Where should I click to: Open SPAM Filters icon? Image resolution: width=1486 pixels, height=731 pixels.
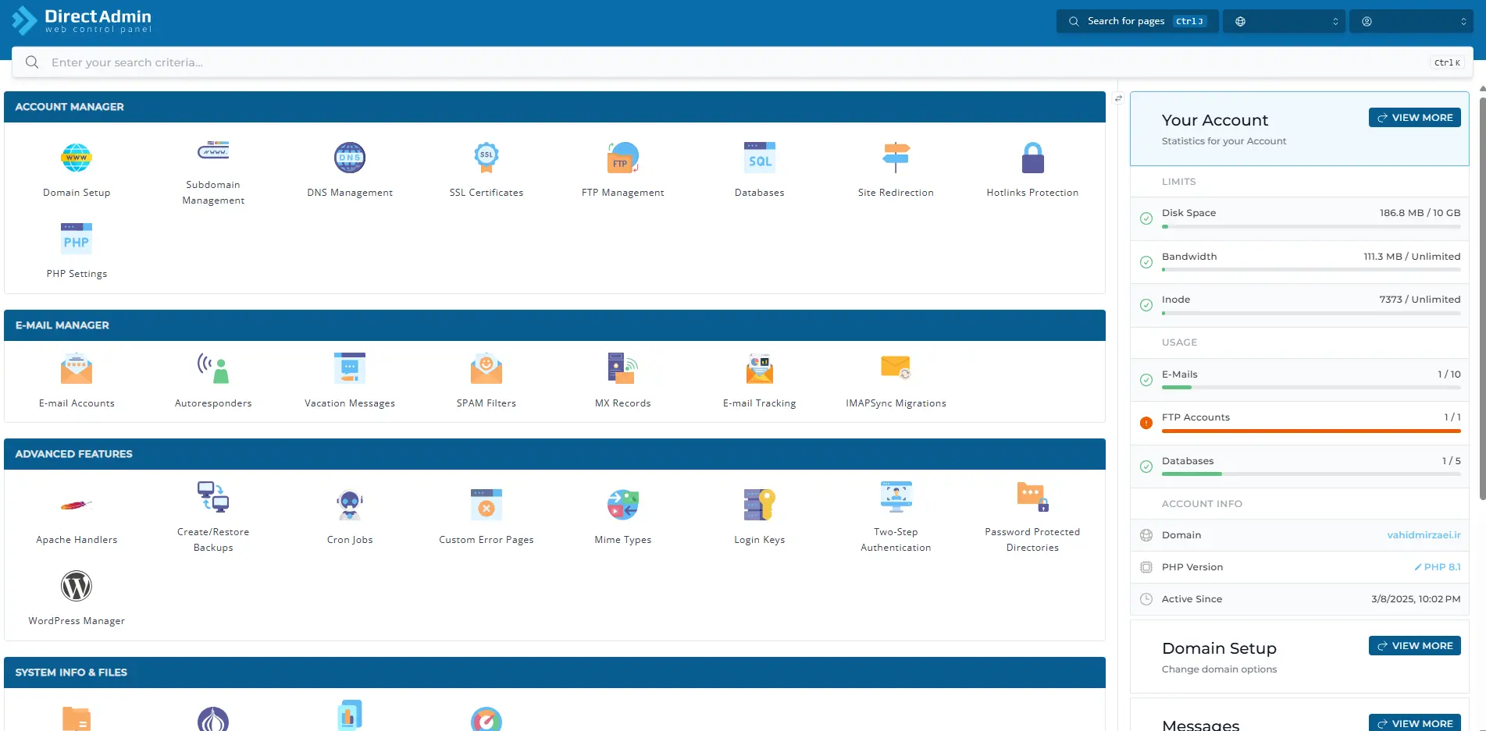486,368
